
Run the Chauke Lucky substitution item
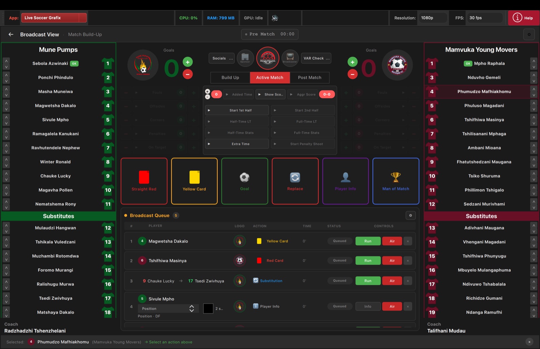click(x=368, y=281)
